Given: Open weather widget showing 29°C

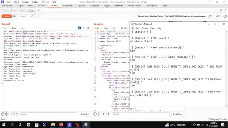Looking at the screenshot, I should (x=175, y=125).
